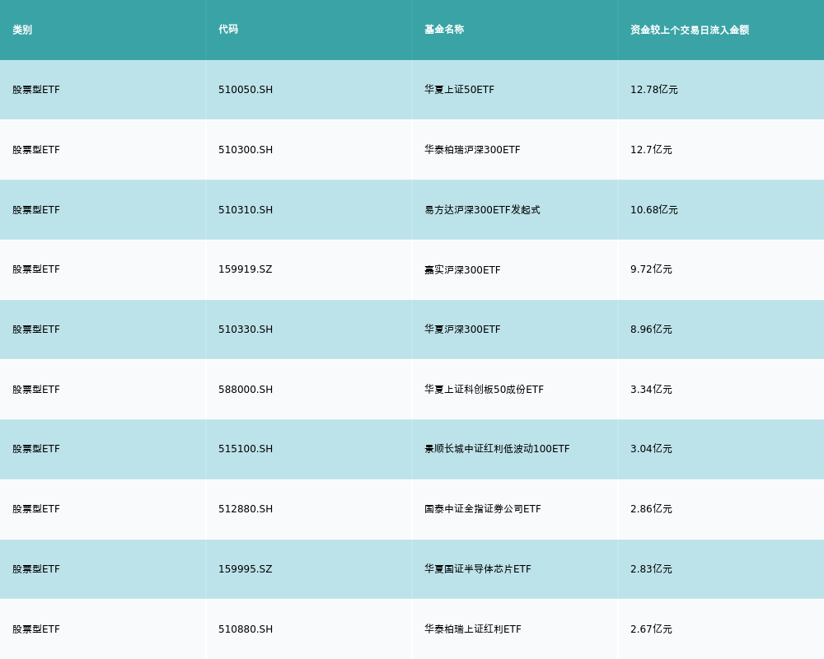Click 股票型ETF in the 515100.SH row
The image size is (824, 659).
click(36, 449)
